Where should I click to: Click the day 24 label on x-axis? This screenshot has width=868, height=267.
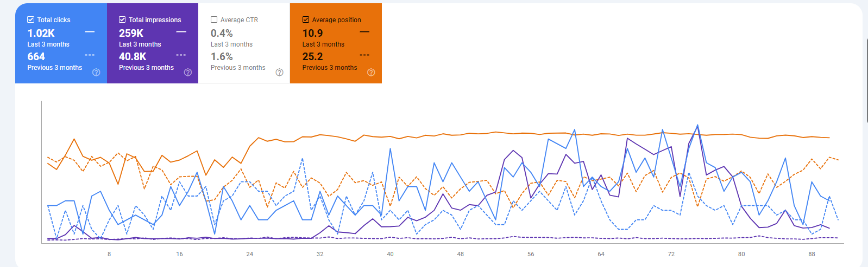point(250,254)
